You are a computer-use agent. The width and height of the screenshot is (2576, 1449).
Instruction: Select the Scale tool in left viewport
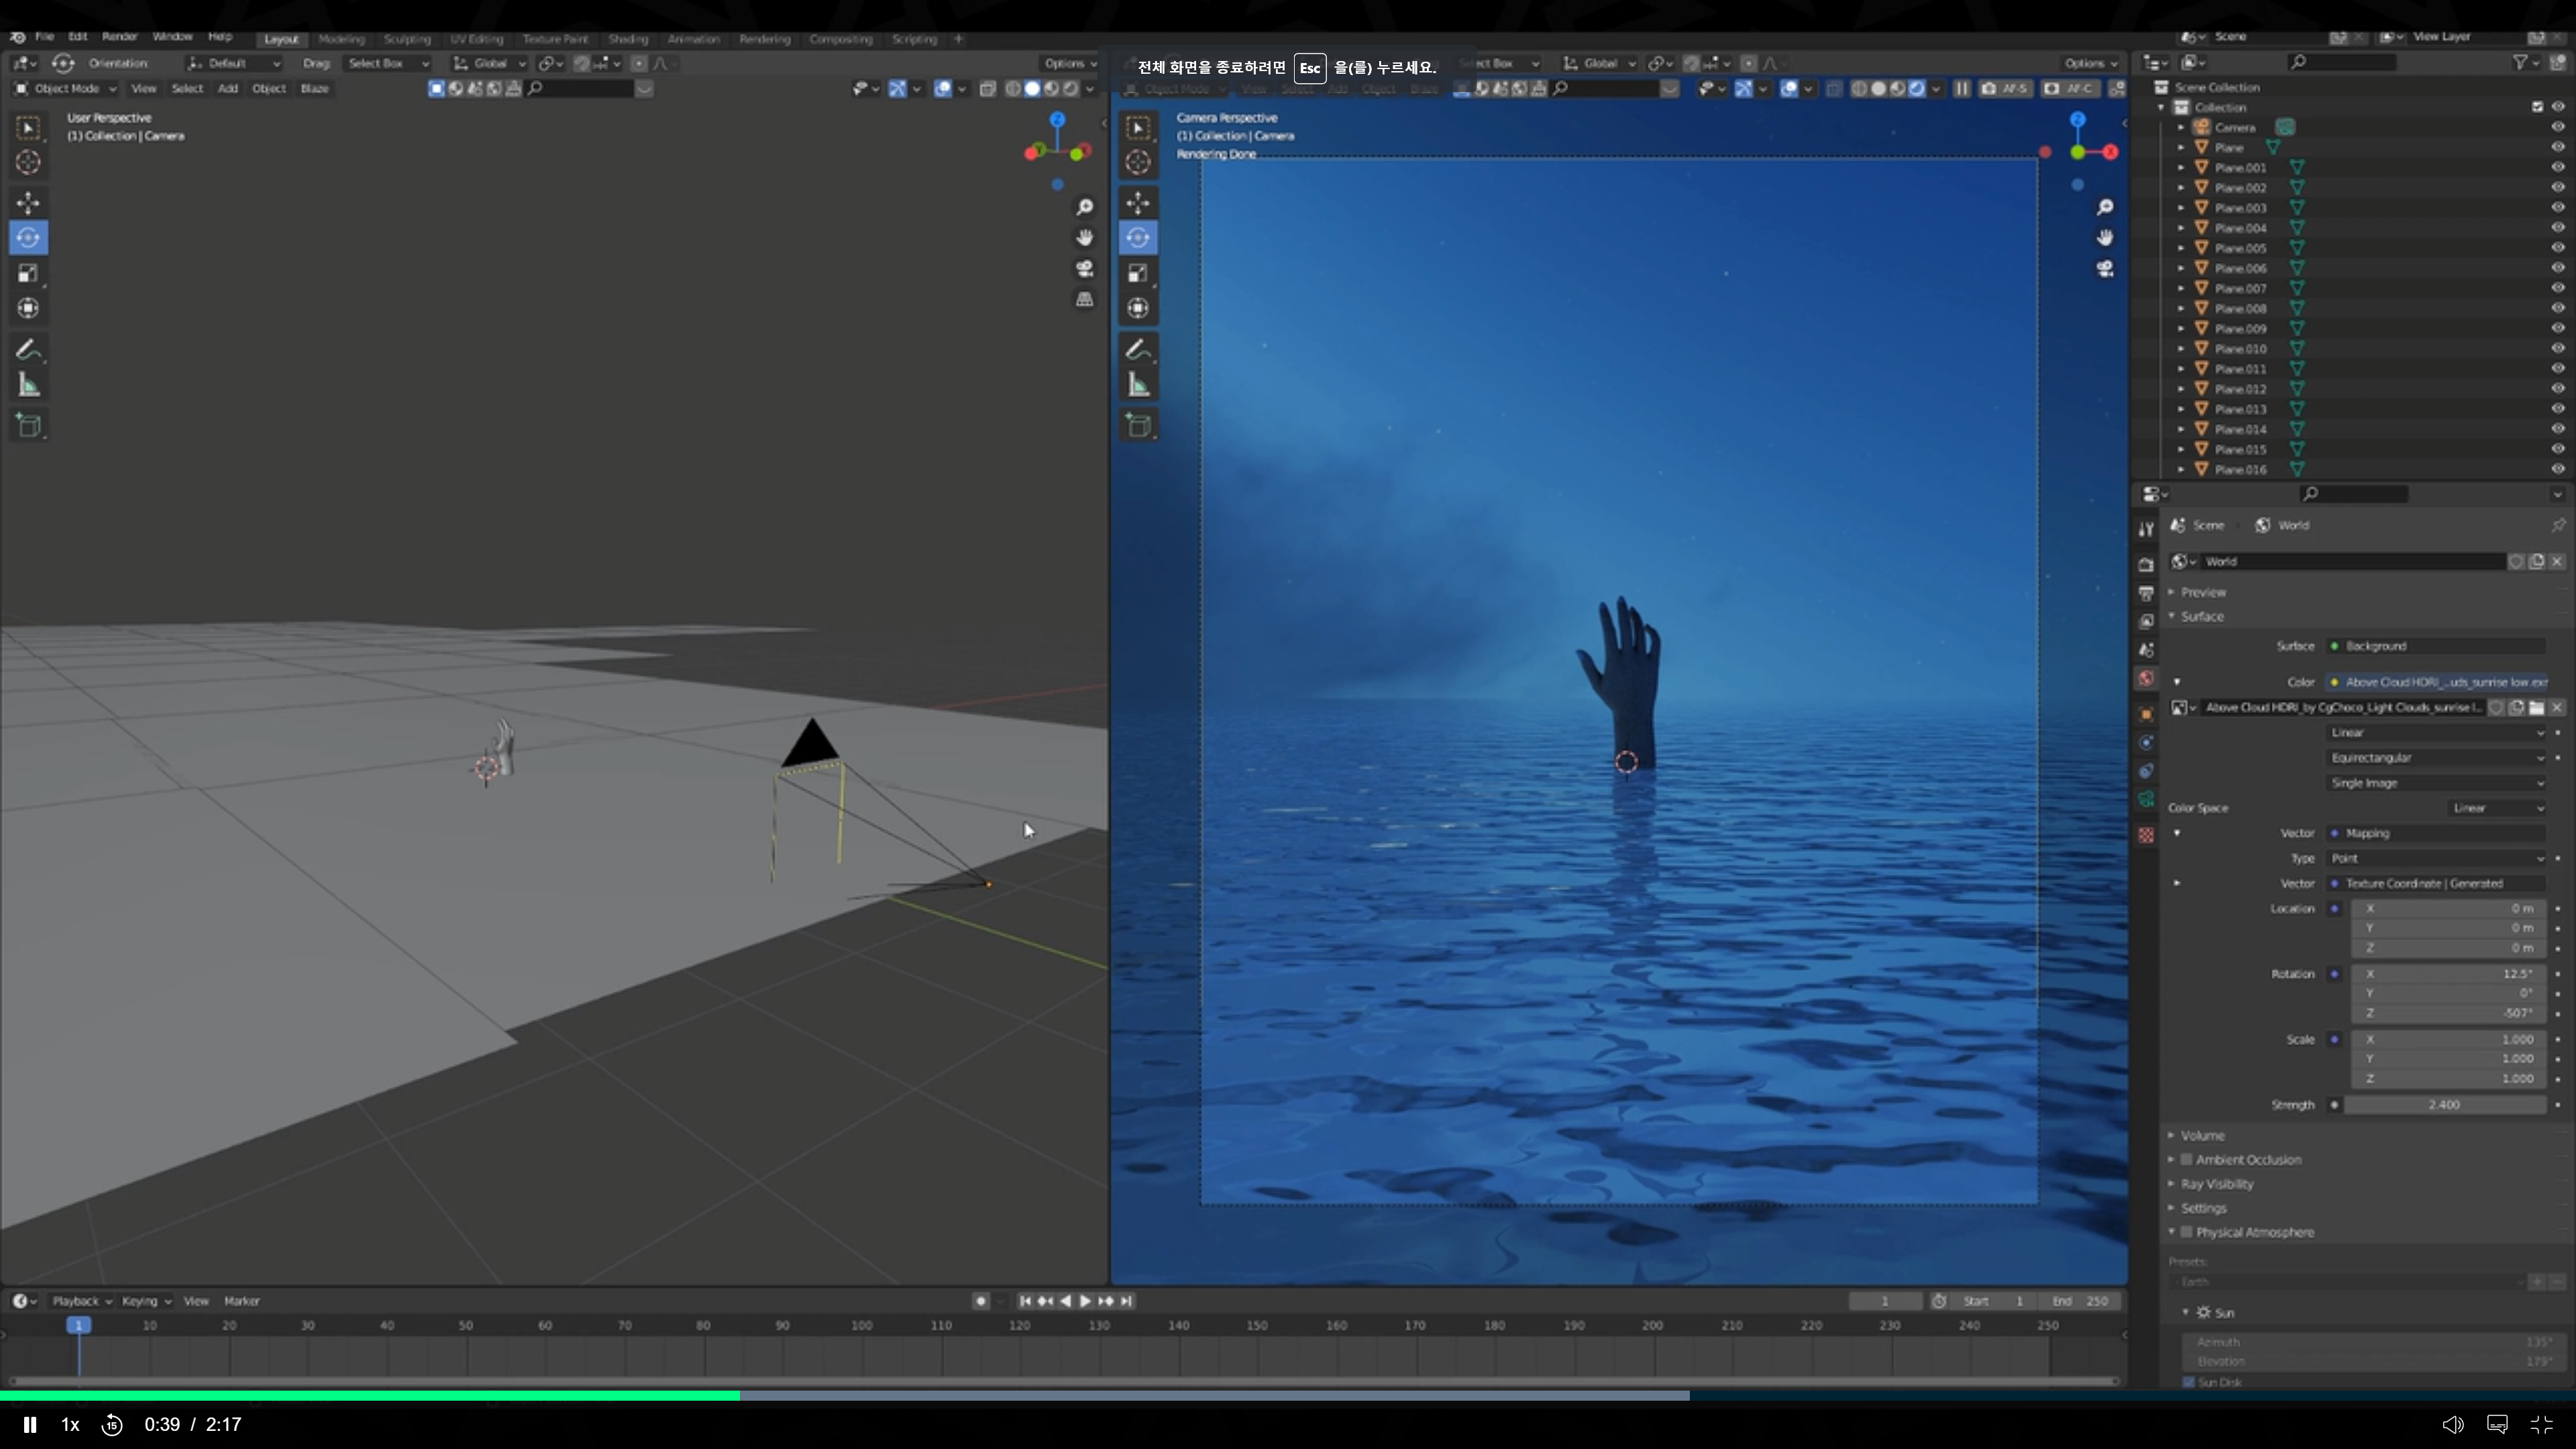(28, 273)
